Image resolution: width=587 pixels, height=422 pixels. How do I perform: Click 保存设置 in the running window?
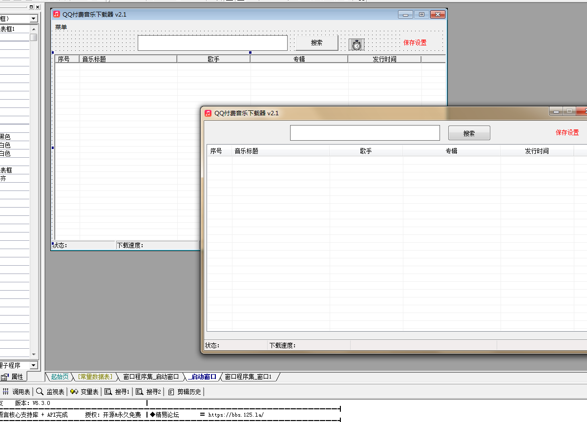coord(567,132)
